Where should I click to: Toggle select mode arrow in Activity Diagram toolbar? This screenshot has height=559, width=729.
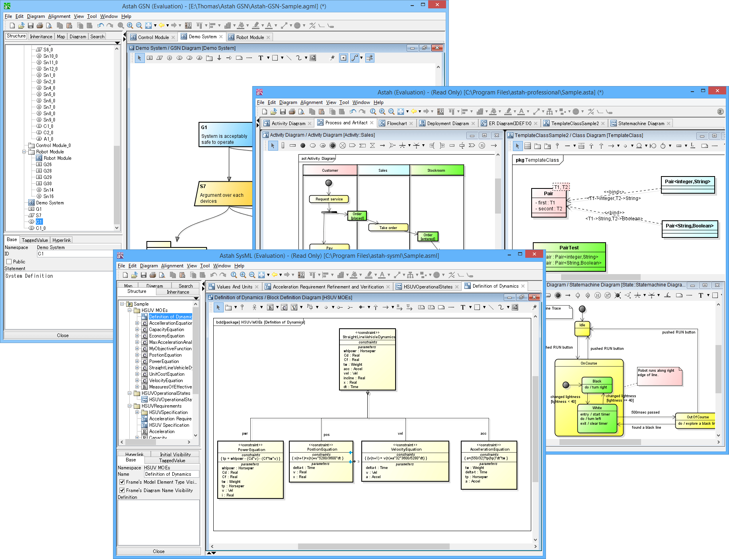[x=273, y=145]
